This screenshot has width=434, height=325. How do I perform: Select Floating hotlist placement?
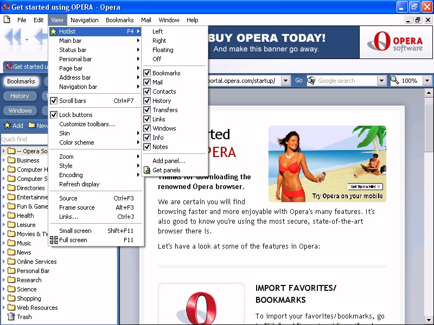[163, 50]
